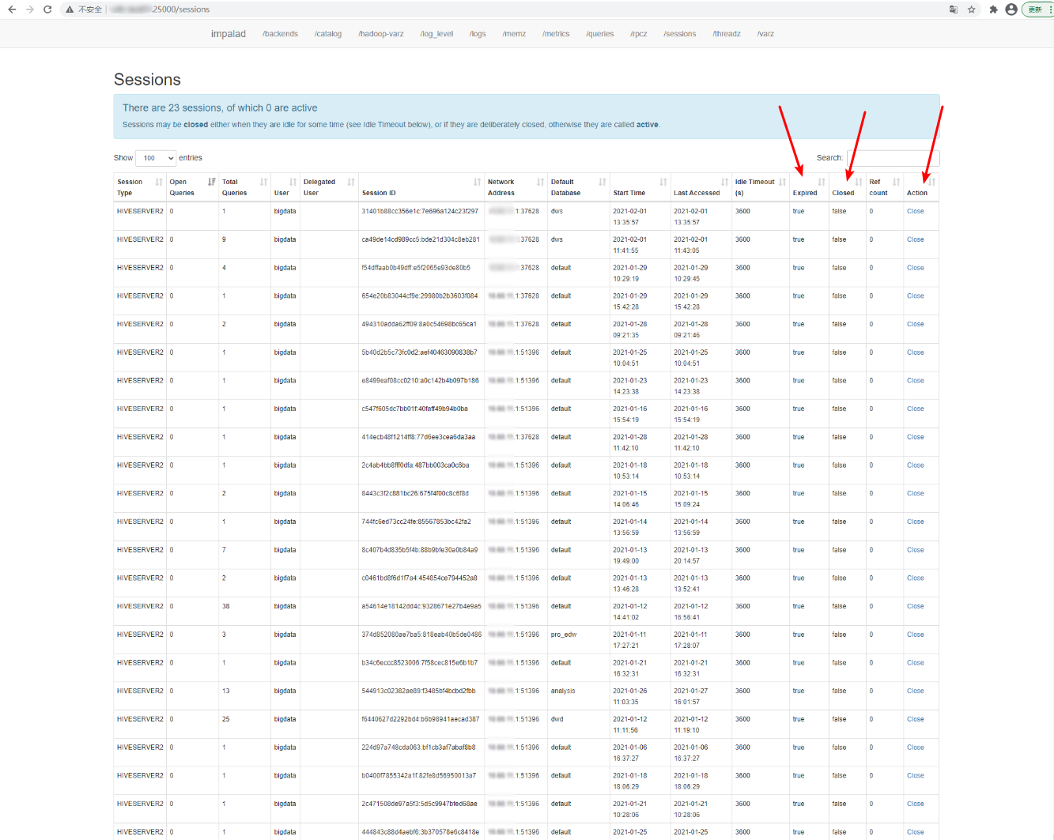Screen dimensions: 1054x840
Task: Open the Show entries dropdown
Action: 155,158
